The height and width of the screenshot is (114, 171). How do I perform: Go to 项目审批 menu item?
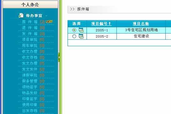pos(30,40)
